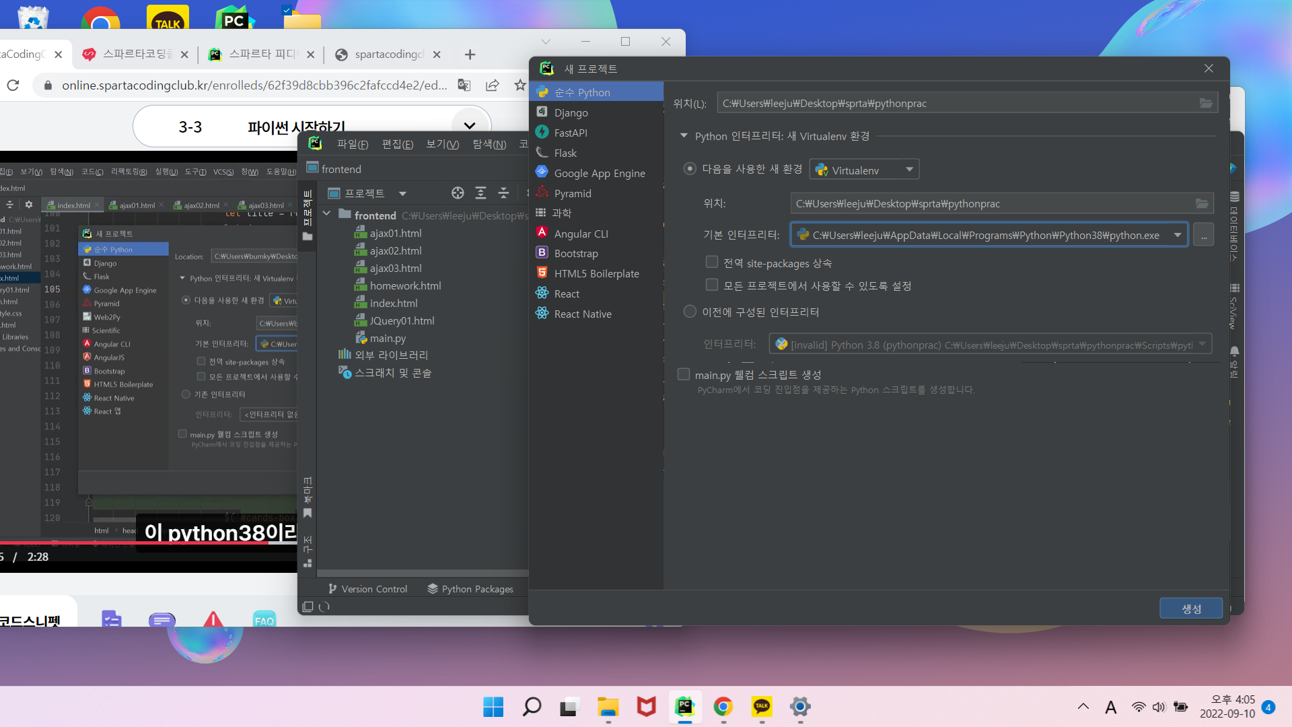Browse folder for Virtualenv 위치 path
The width and height of the screenshot is (1292, 727).
[1202, 203]
